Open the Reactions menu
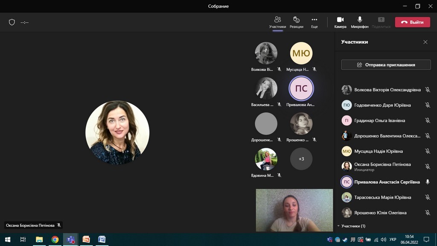 [296, 22]
